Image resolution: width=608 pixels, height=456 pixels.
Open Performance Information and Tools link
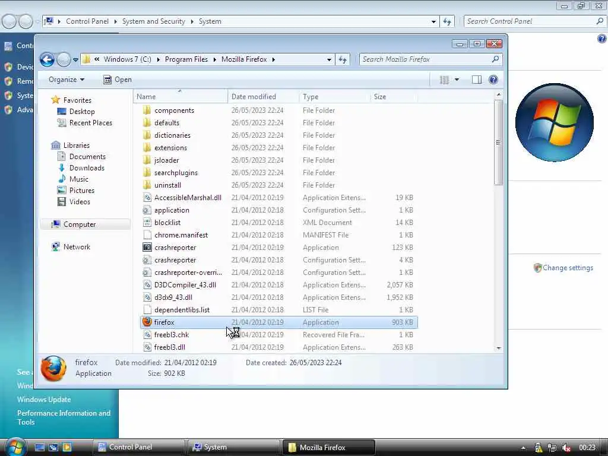click(64, 417)
